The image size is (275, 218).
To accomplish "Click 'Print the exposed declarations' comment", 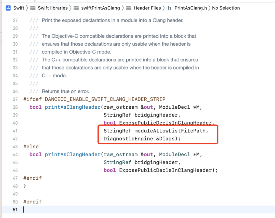I will coord(113,21).
